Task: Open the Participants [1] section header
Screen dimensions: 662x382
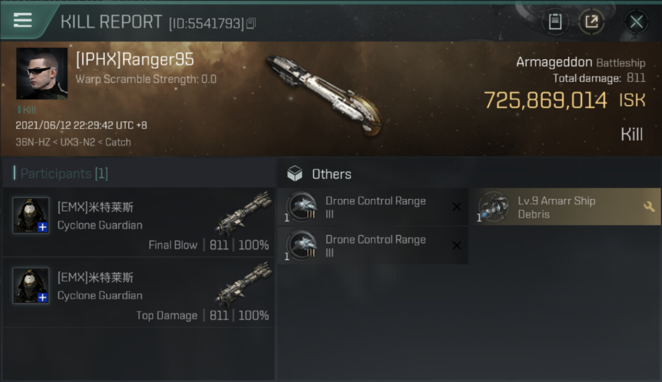Action: pos(61,174)
